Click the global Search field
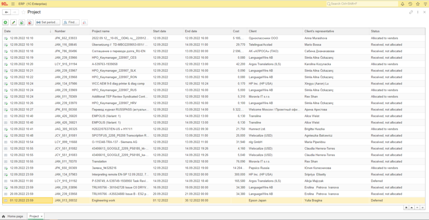Image resolution: width=429 pixels, height=220 pixels. pyautogui.click(x=362, y=4)
